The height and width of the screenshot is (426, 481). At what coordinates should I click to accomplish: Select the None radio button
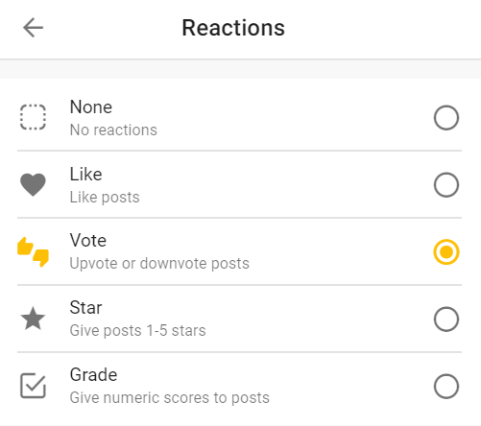click(x=446, y=117)
